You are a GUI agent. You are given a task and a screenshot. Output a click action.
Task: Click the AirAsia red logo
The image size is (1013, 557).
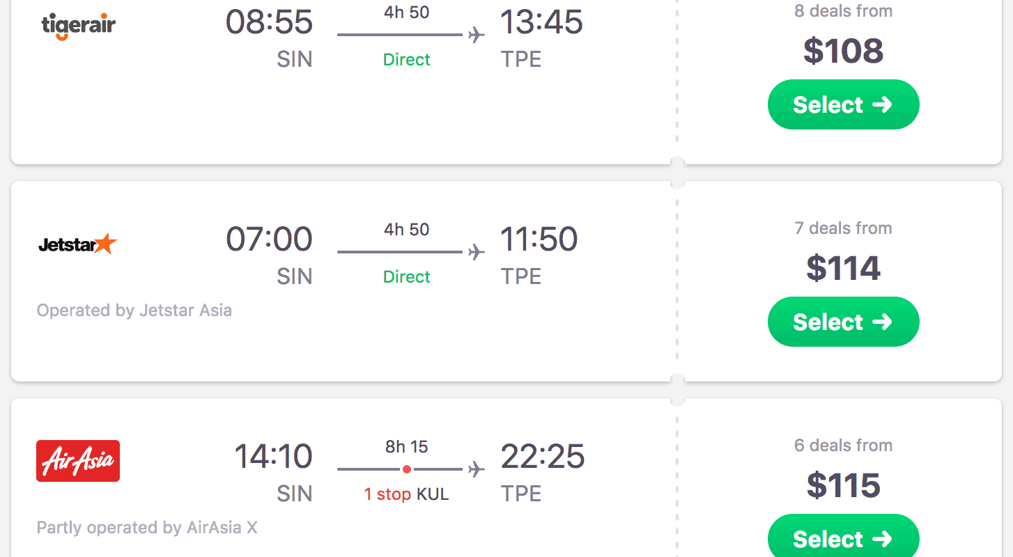(78, 461)
